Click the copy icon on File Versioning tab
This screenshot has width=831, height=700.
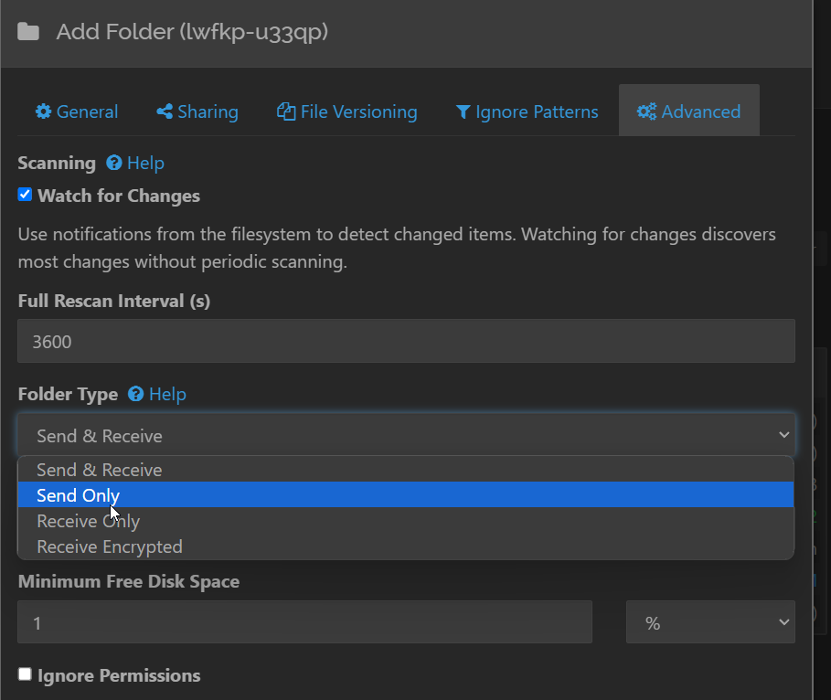pyautogui.click(x=286, y=111)
